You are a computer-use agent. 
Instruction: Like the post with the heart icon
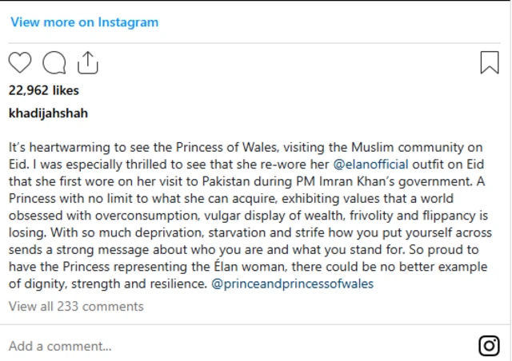click(x=20, y=62)
